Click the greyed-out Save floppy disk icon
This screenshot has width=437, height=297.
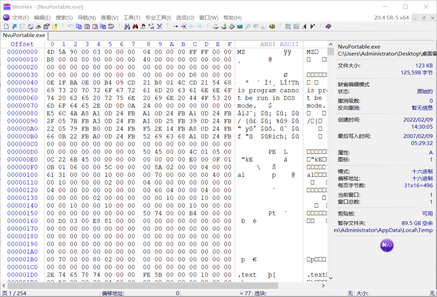22,26
